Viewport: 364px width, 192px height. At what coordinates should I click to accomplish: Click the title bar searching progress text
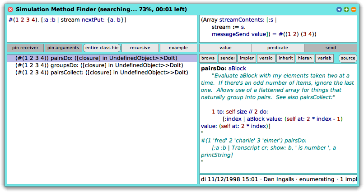tap(143, 9)
